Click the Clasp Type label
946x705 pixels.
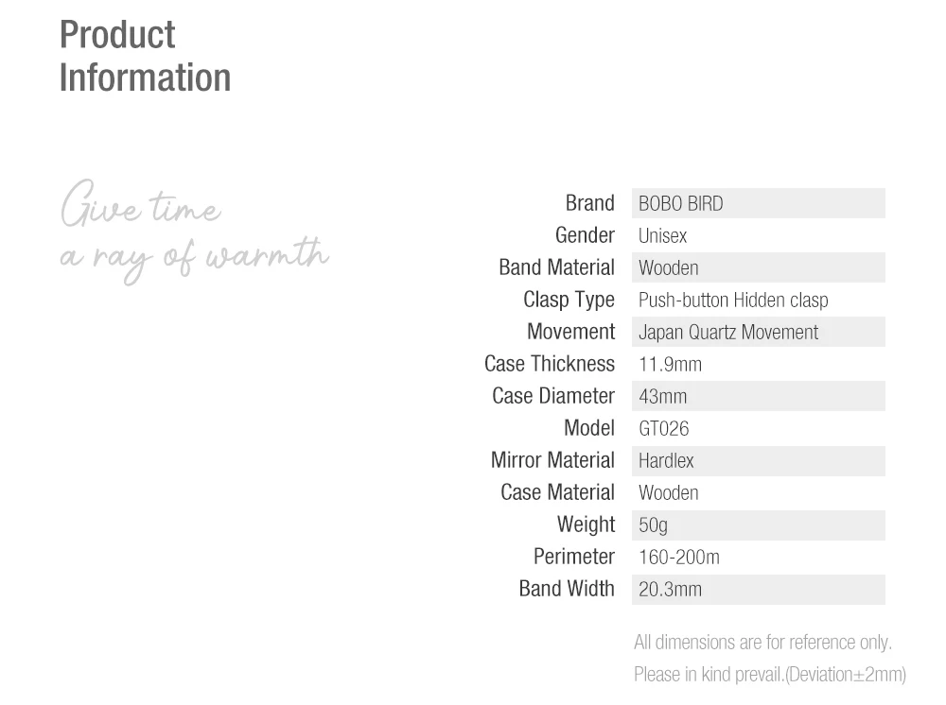(569, 300)
